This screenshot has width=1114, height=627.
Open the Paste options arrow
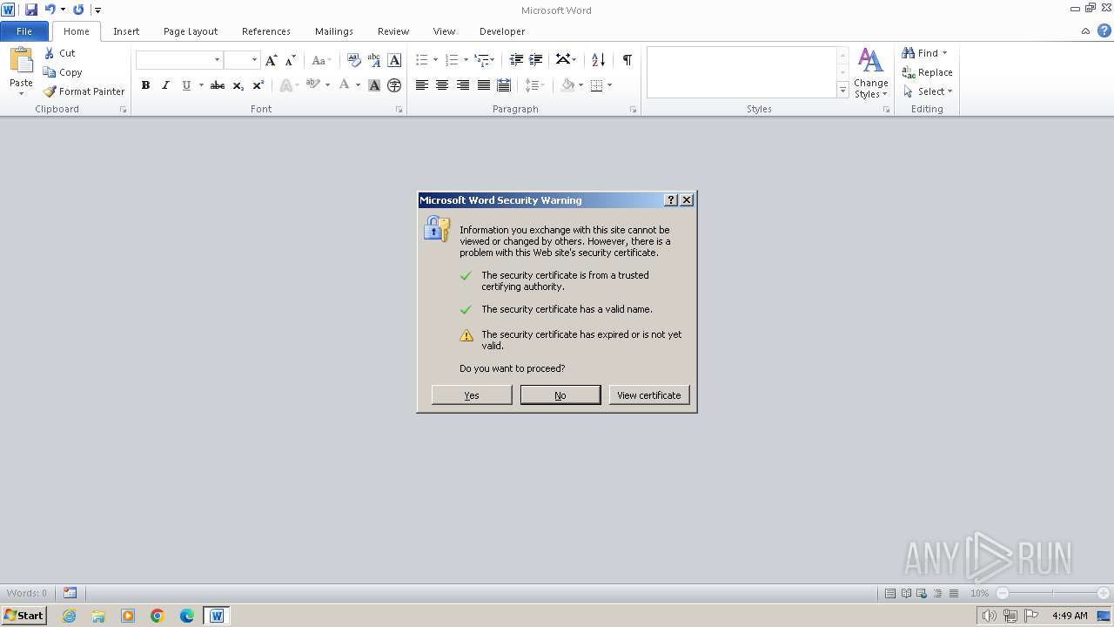(x=21, y=92)
